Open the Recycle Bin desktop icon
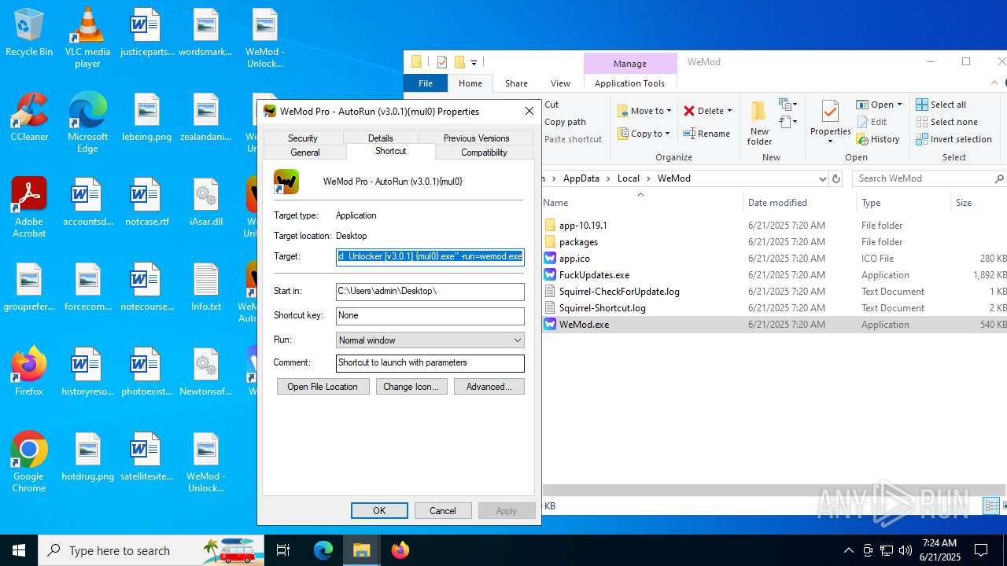The width and height of the screenshot is (1007, 566). pyautogui.click(x=29, y=32)
